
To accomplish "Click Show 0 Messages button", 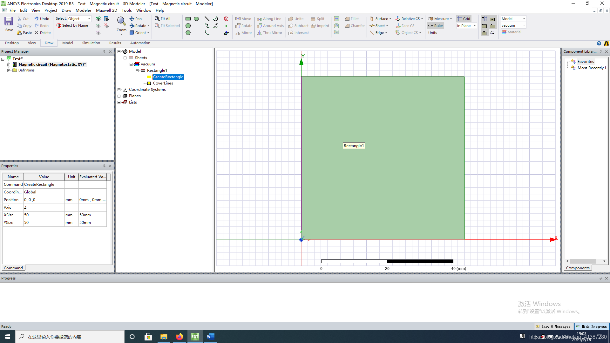I will click(x=553, y=326).
